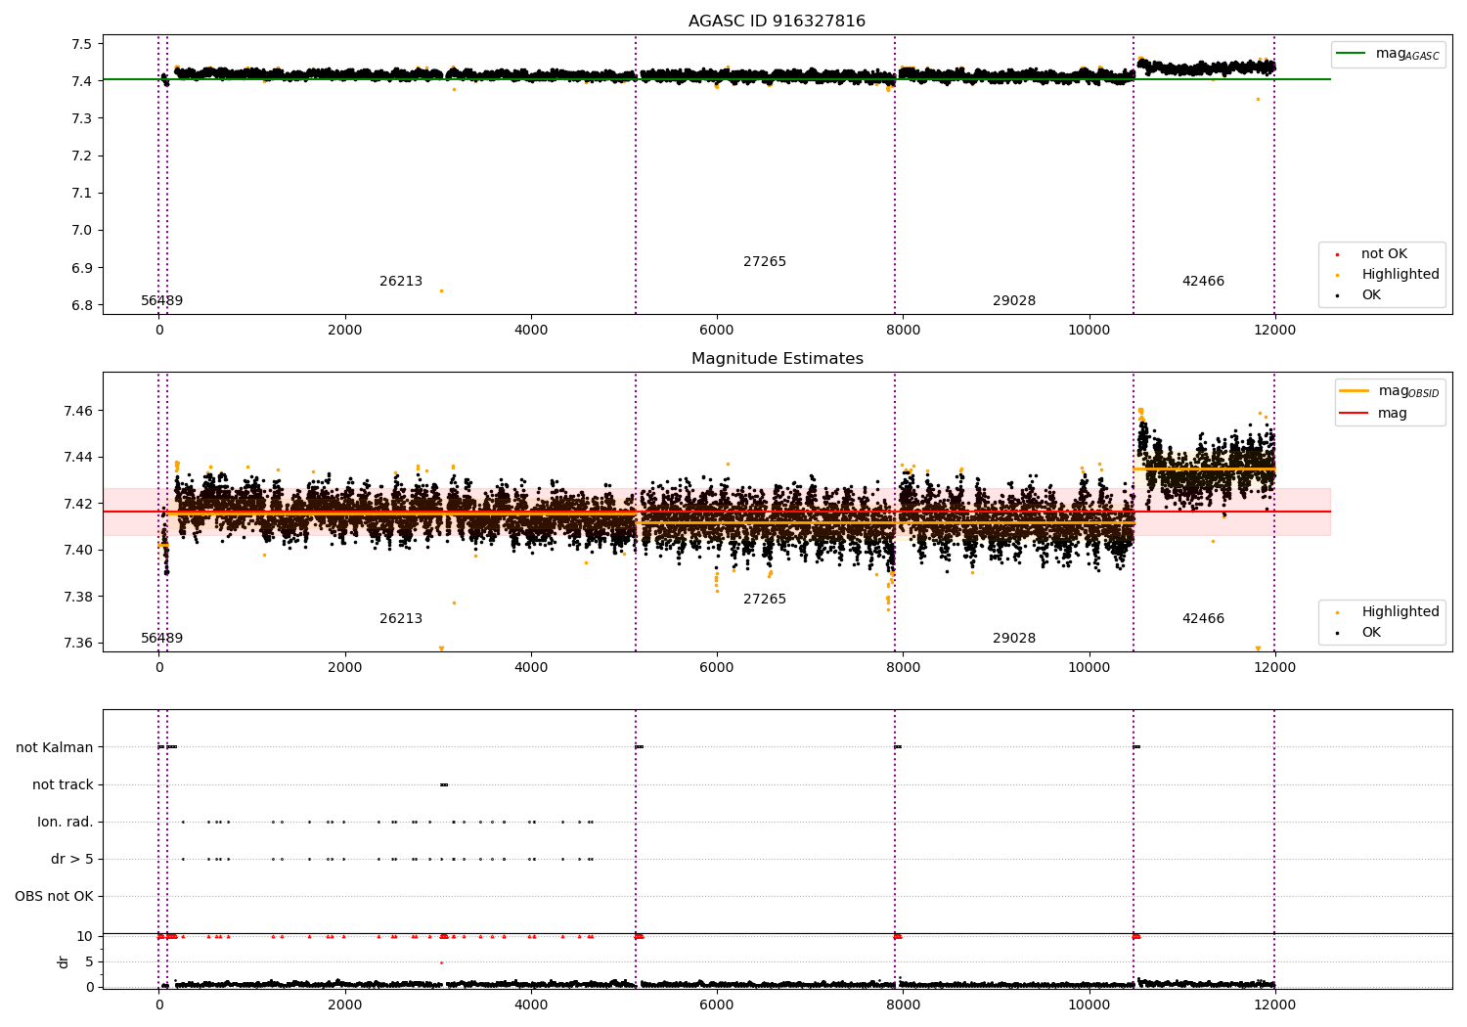This screenshot has height=1027, width=1467.
Task: Click the 6000 x-axis tick in top panel
Action: [717, 330]
